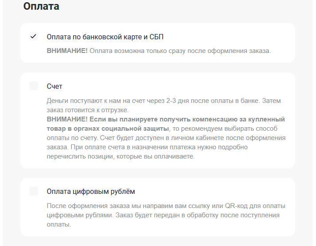Image resolution: width=316 pixels, height=246 pixels.
Task: Click the text about money arriving in 2-3 days
Action: (164, 105)
